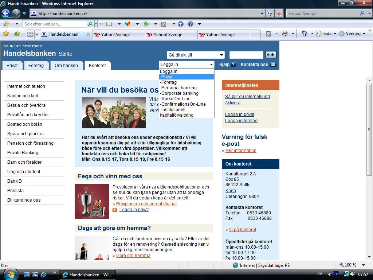
Task: Click the network tray icon
Action: pos(346,274)
